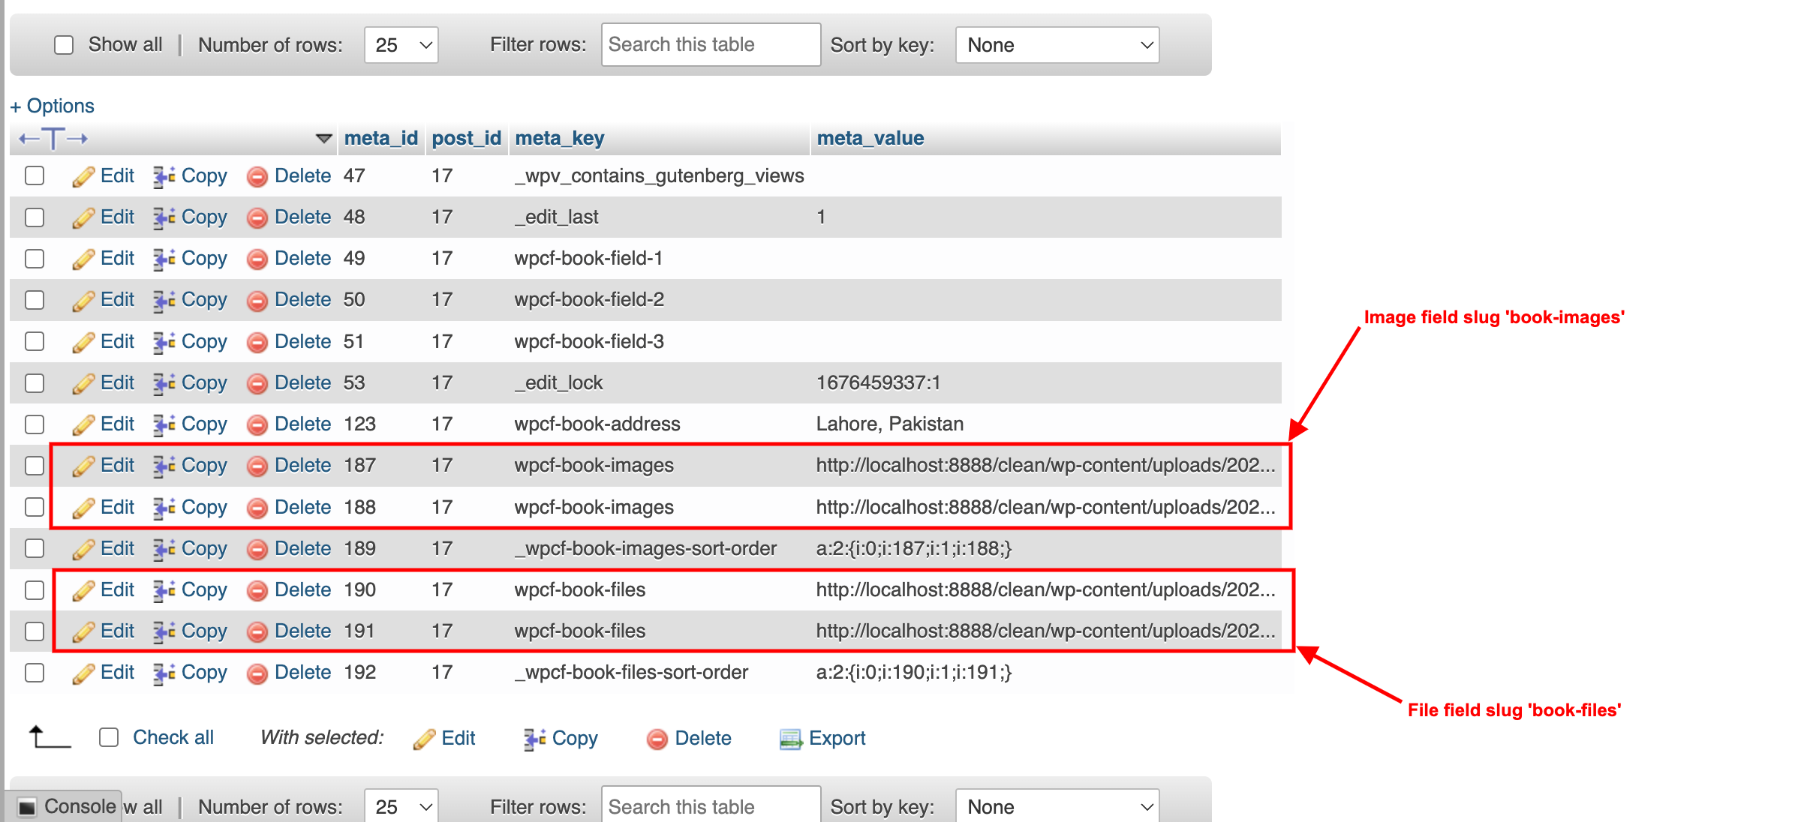Click the Export icon in With selected
The image size is (1801, 822).
coord(791,739)
